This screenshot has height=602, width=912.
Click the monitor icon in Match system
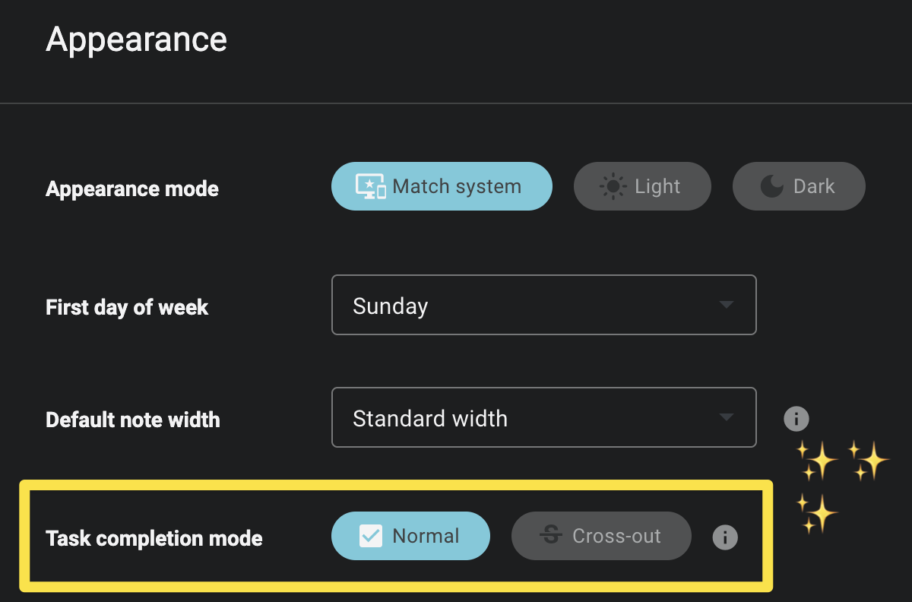(371, 187)
